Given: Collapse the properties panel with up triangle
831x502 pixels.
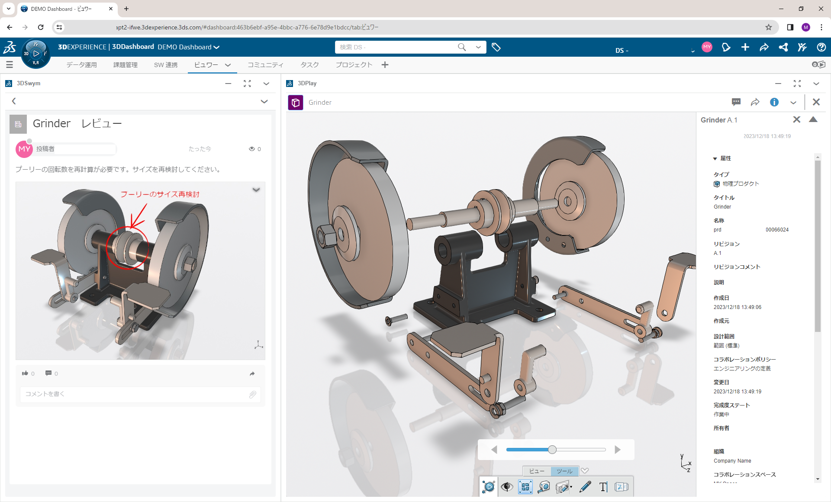Looking at the screenshot, I should 813,119.
